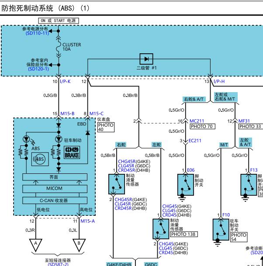
Task: Click the '参考室内保险丝分布' label
Action: point(37,62)
